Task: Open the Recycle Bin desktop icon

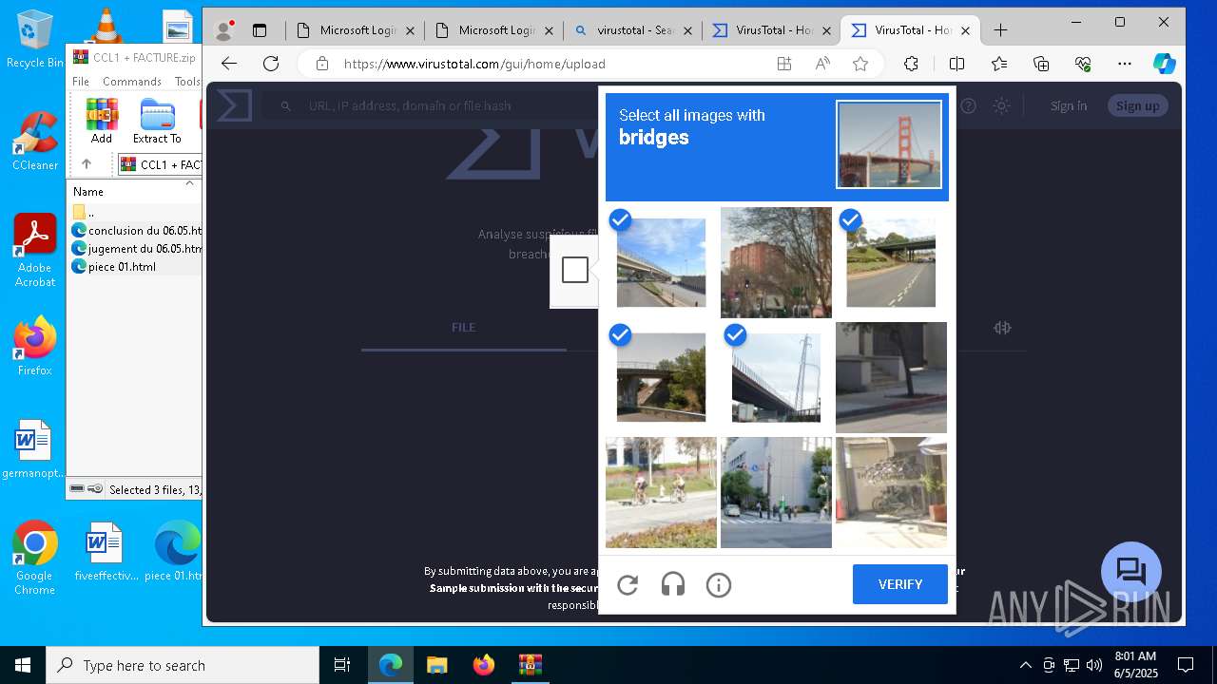Action: pos(35,39)
